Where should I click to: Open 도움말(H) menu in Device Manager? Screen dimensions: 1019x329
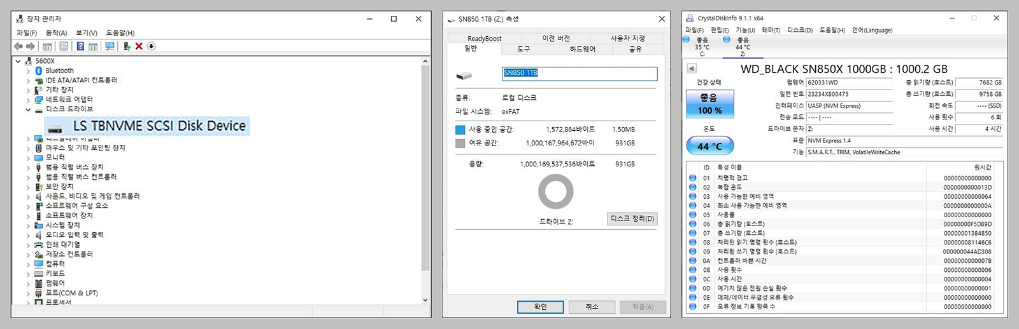pyautogui.click(x=120, y=33)
